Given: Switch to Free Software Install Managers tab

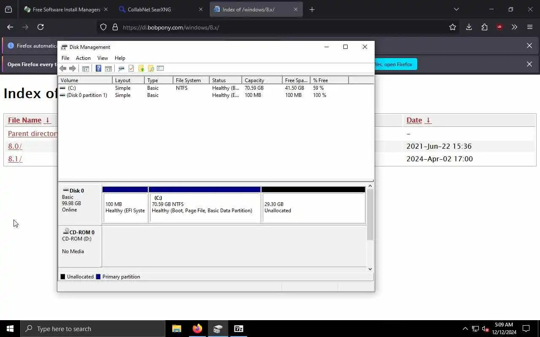Looking at the screenshot, I should click(x=65, y=9).
